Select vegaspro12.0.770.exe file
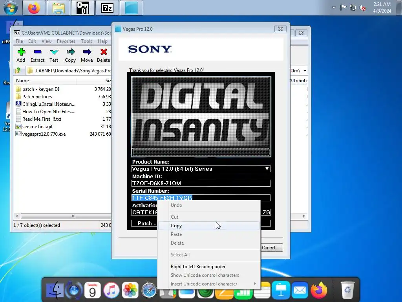The image size is (402, 302). coord(44,134)
